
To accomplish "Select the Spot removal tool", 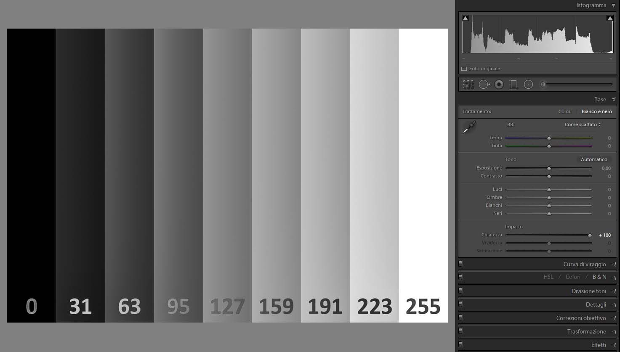I will (484, 85).
